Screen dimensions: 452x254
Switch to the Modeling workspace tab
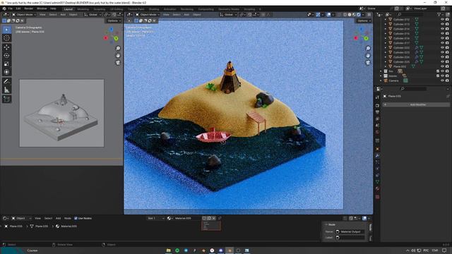coord(83,9)
